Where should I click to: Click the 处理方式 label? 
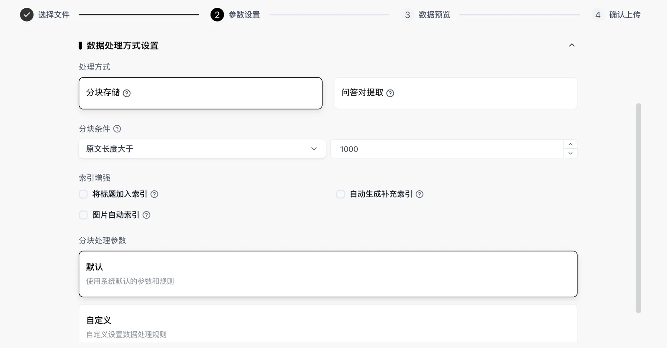pos(95,67)
